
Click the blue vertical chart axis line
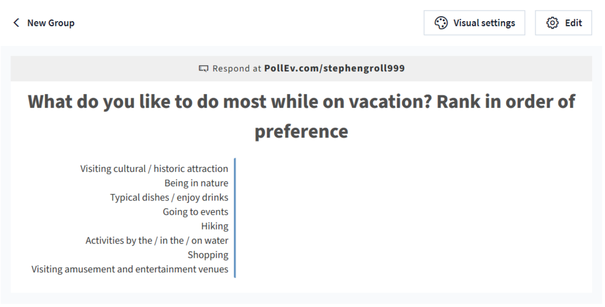click(235, 218)
